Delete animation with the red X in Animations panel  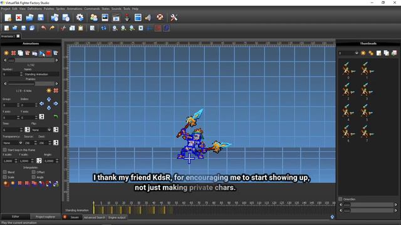click(13, 53)
